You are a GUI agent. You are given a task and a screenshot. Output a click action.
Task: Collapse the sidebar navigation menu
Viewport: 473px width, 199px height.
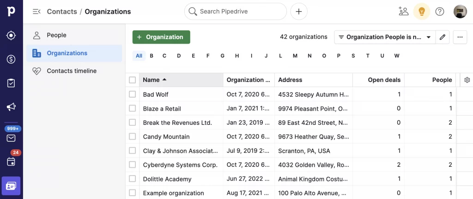36,12
